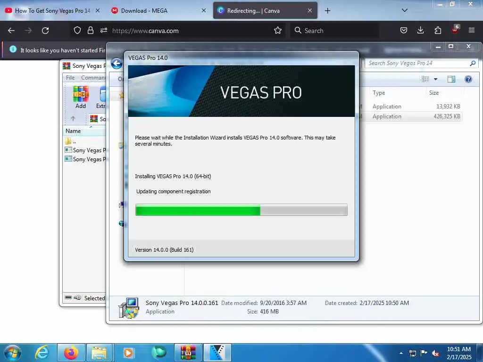
Task: Open the Windows Start menu
Action: 13,353
